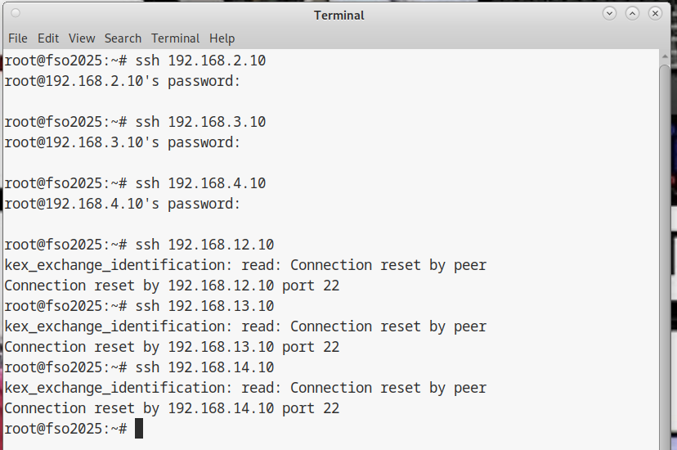Click the window menu button at title bar left
Image resolution: width=677 pixels, height=450 pixels.
pos(16,14)
